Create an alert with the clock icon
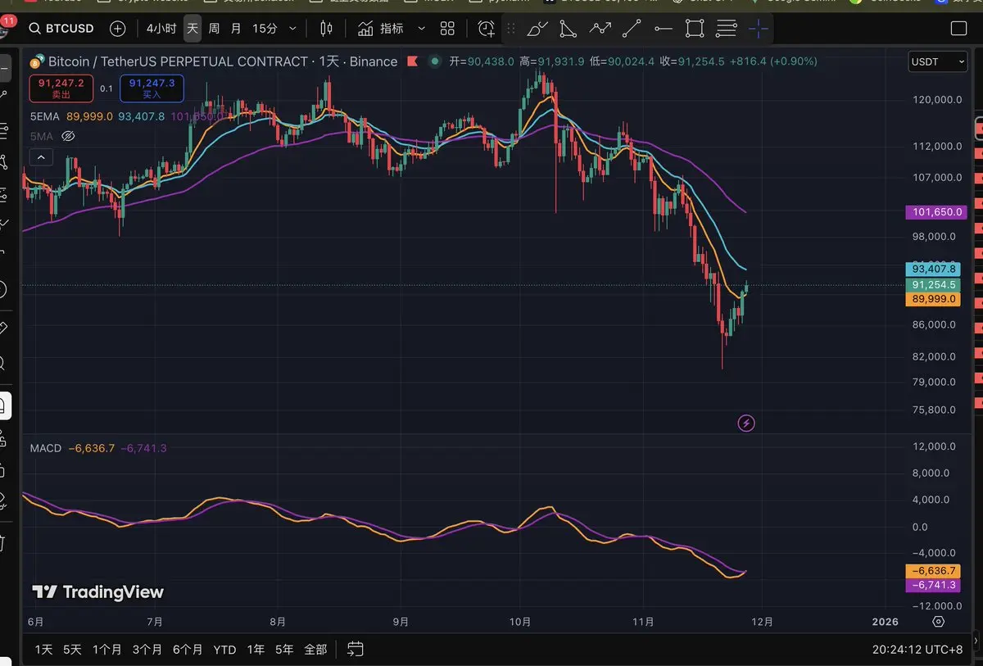 point(487,29)
